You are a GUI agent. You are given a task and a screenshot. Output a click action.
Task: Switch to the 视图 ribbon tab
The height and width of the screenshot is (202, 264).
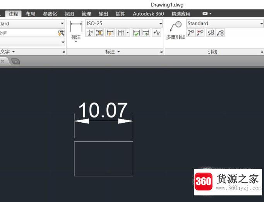point(69,14)
